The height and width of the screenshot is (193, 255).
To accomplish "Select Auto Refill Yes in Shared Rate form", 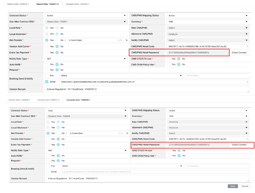I will [47, 64].
